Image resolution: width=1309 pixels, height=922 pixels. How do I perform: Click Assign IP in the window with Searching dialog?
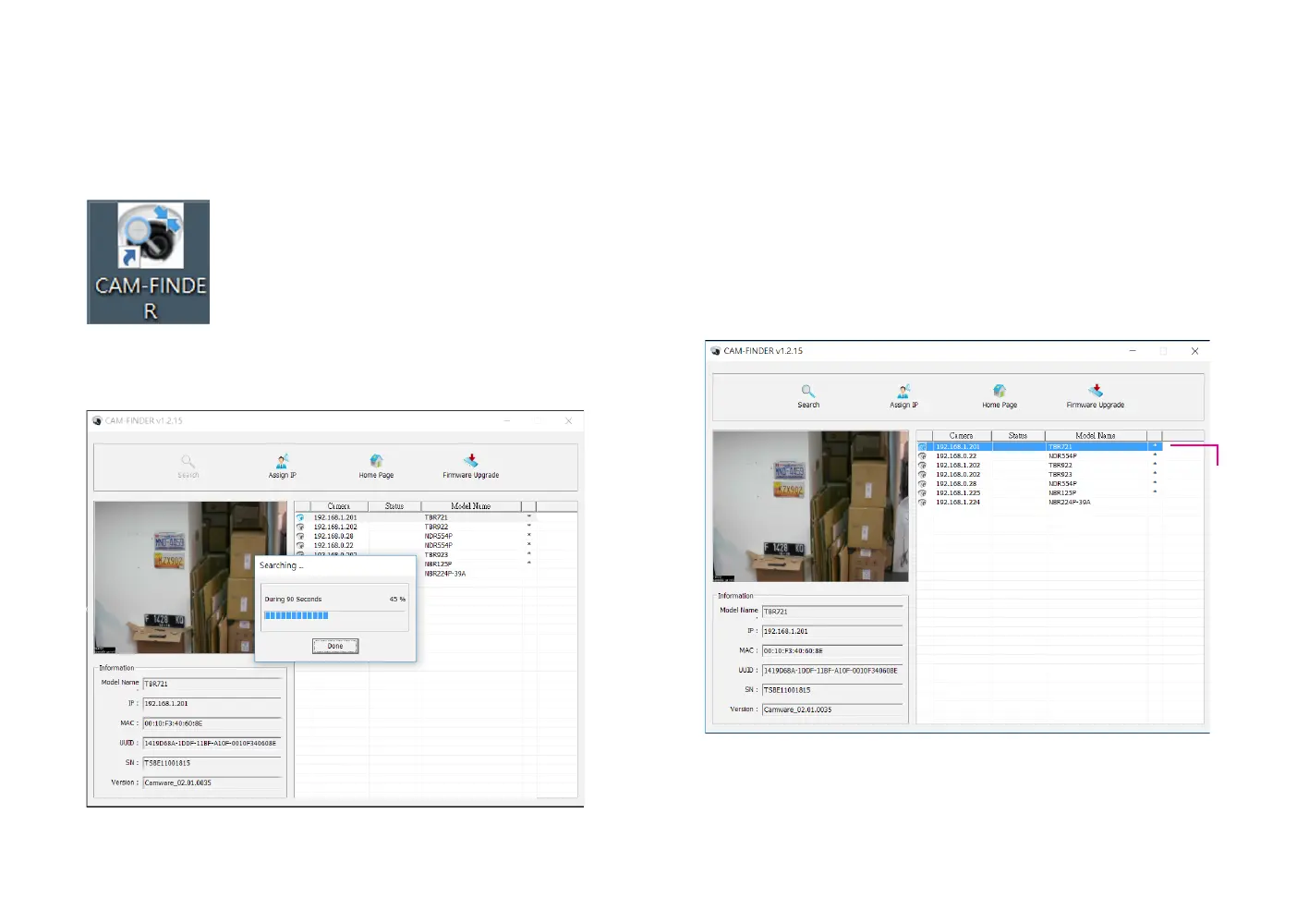coord(282,465)
